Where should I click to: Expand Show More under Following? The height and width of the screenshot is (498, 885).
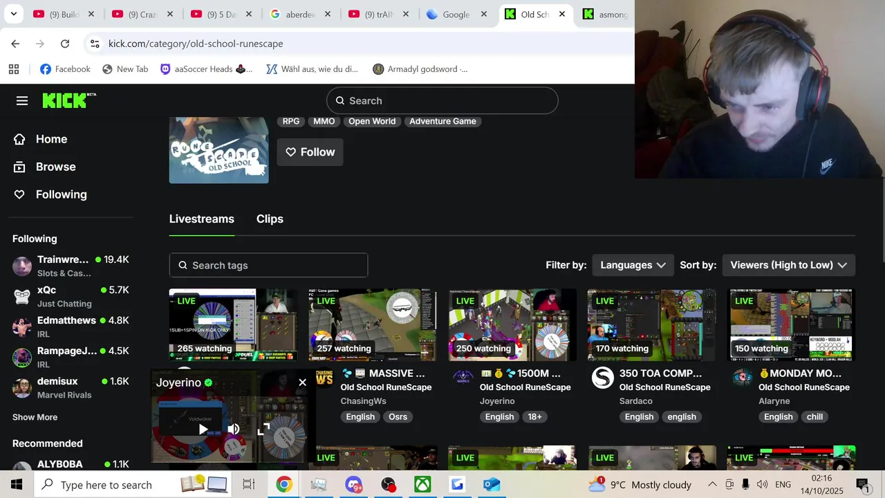click(x=35, y=417)
